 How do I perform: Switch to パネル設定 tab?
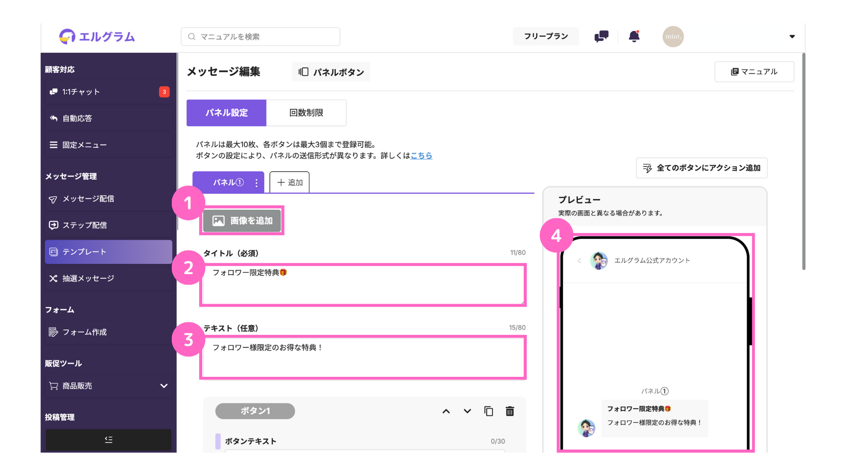[x=226, y=113]
